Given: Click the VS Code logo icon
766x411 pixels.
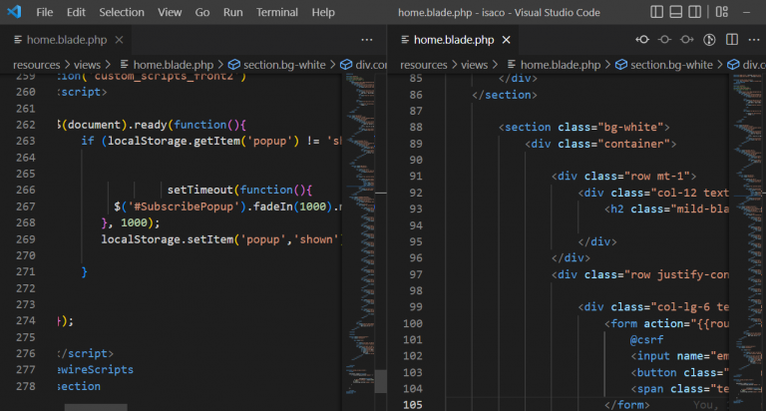Looking at the screenshot, I should coord(14,12).
